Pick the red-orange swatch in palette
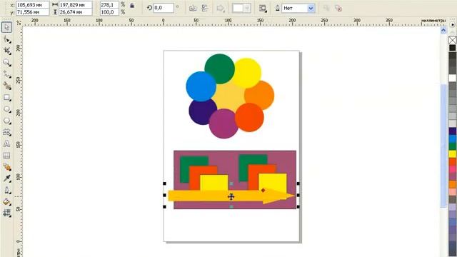Viewport: 457px width, 257px height. tap(452, 161)
